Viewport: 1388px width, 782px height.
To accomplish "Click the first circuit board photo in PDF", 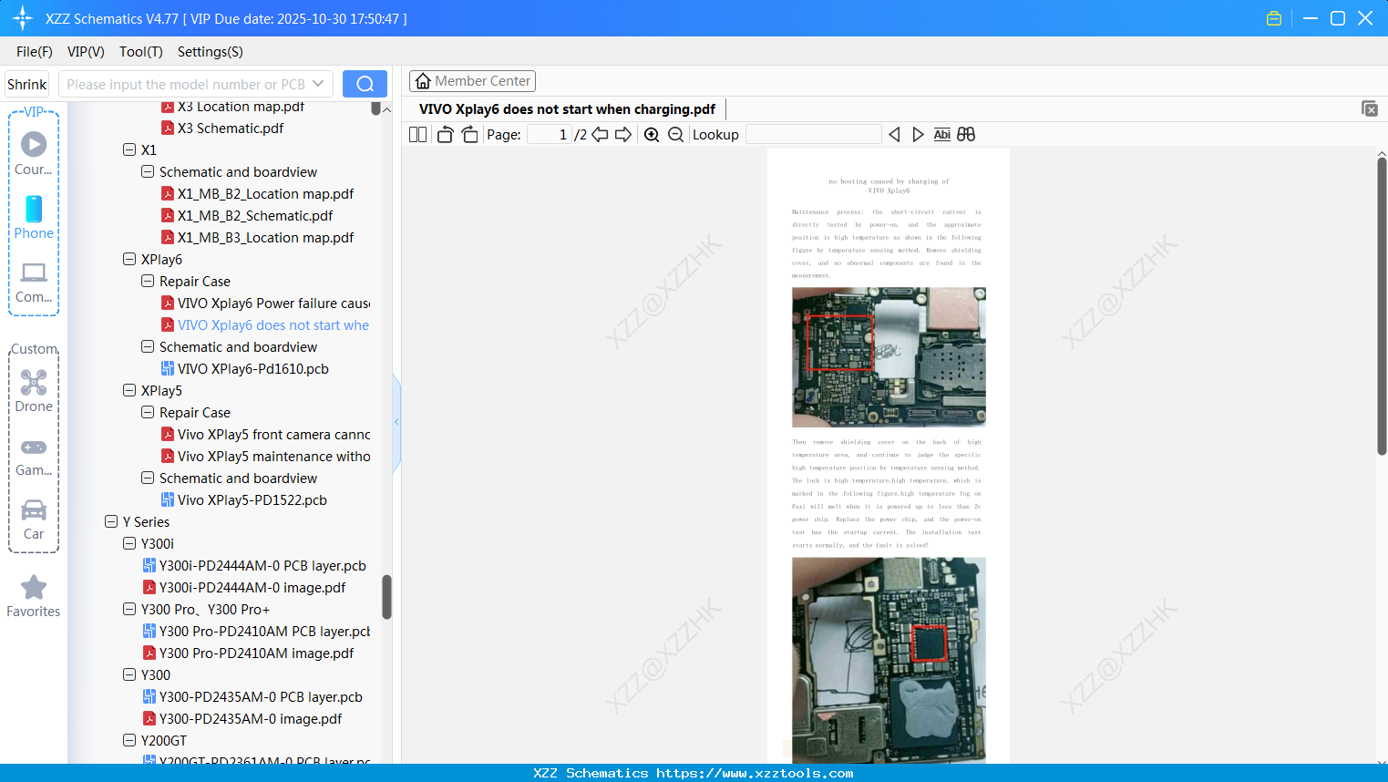I will [x=889, y=357].
